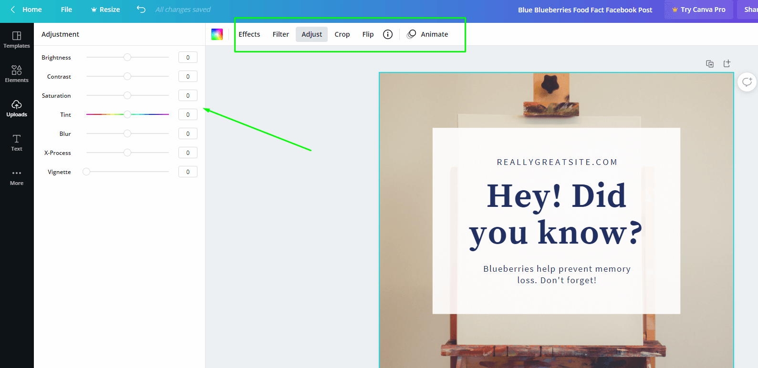Click the image info icon
Viewport: 758px width, 368px height.
[388, 34]
